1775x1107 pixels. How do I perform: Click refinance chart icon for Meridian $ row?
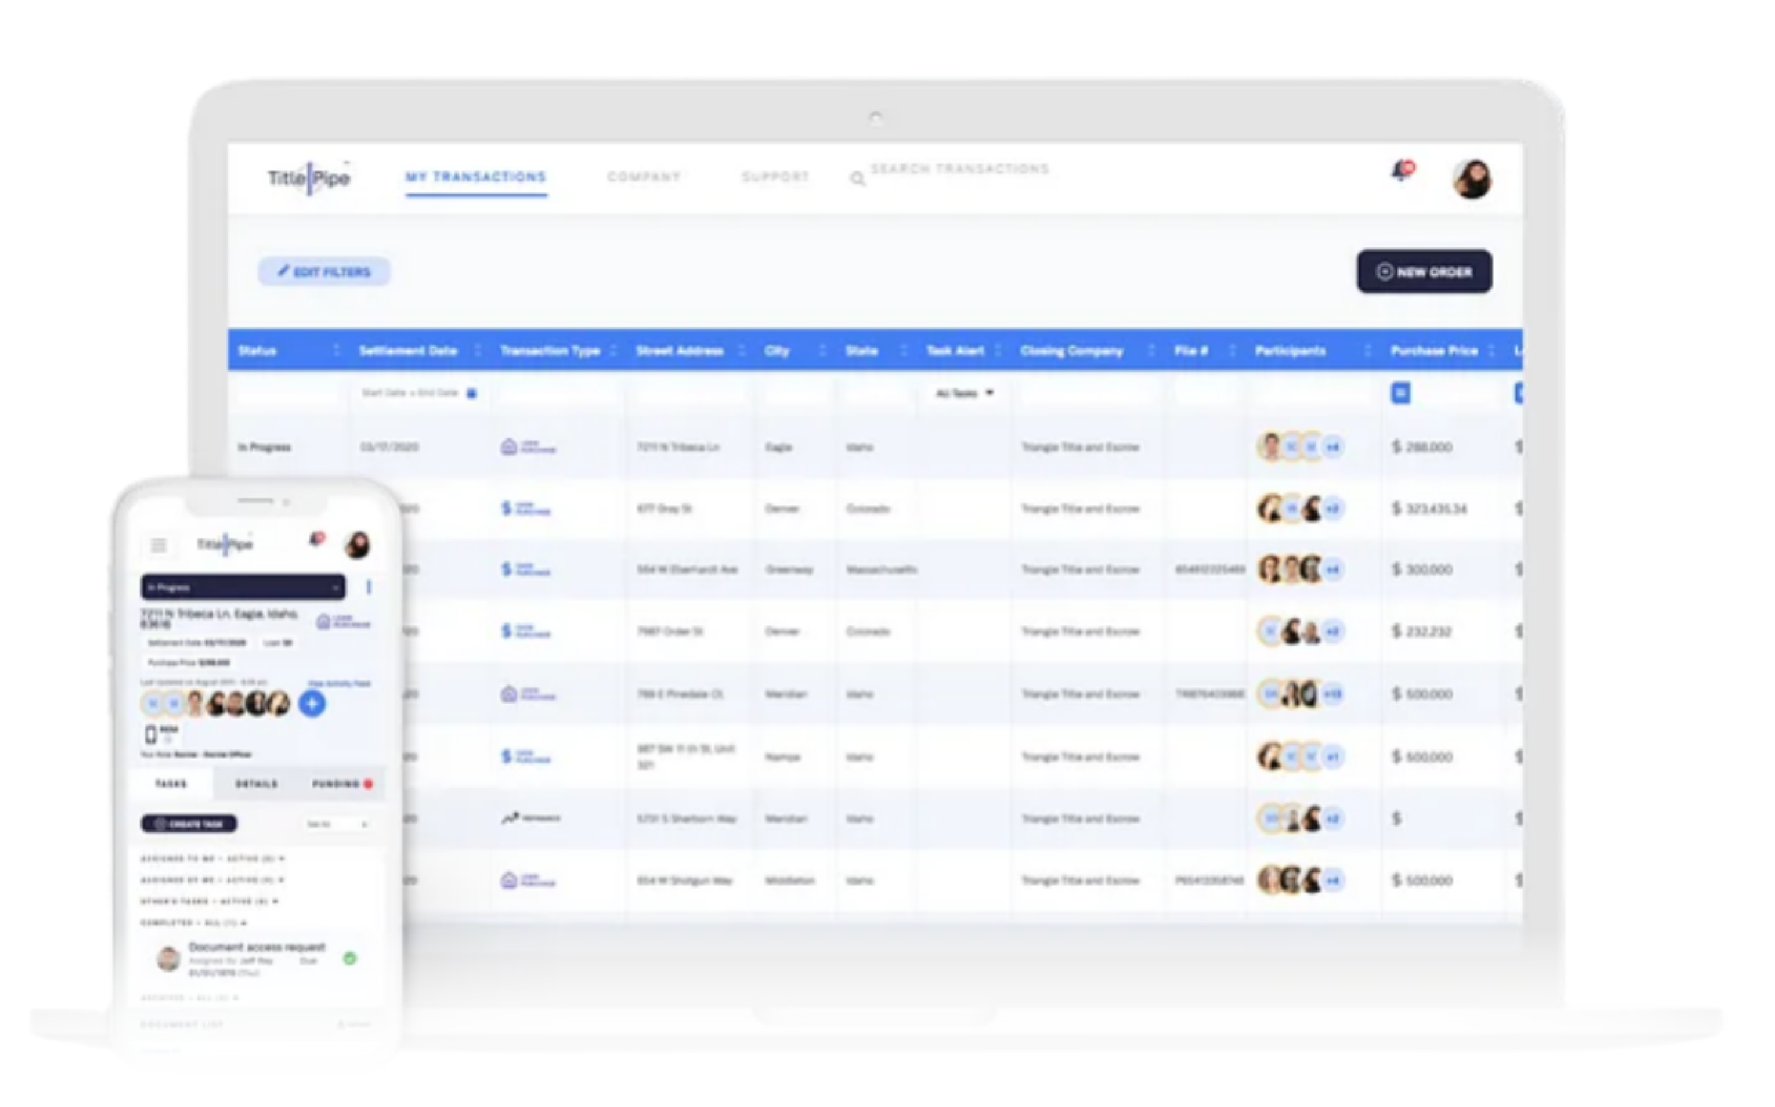510,818
